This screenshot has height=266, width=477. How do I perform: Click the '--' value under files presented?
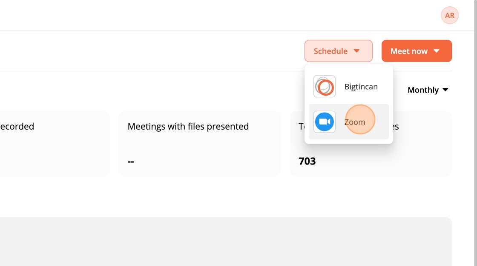click(x=131, y=161)
